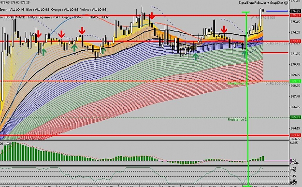
Task: Click the red 873.13 price tag
Action: [295, 41]
